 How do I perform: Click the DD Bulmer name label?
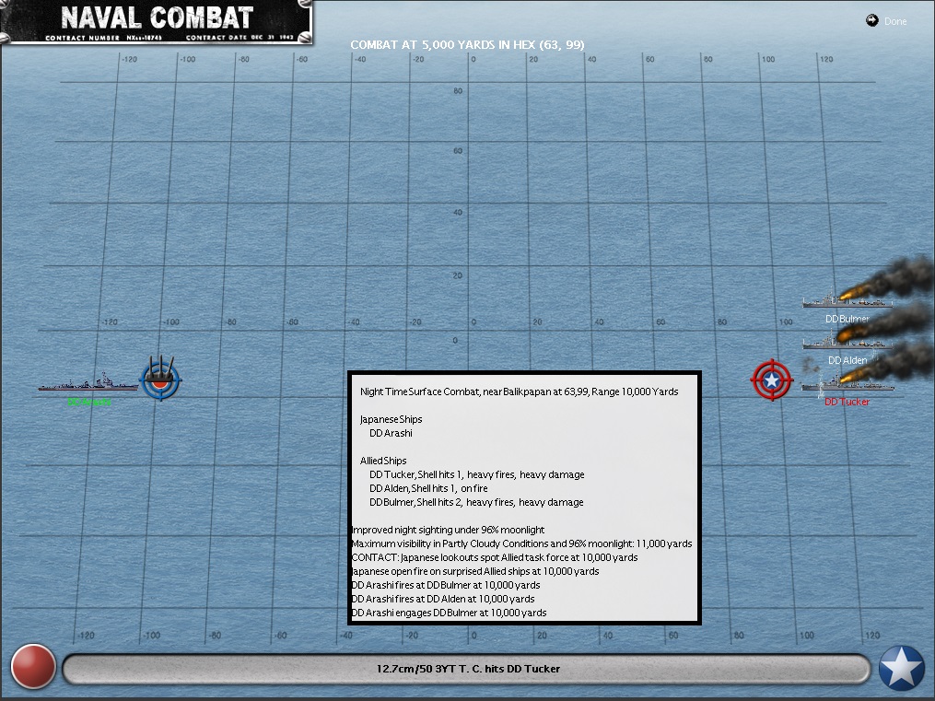[847, 319]
